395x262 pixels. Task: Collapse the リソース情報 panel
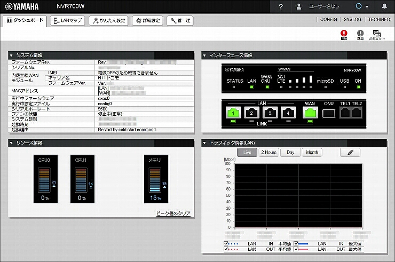click(11, 143)
